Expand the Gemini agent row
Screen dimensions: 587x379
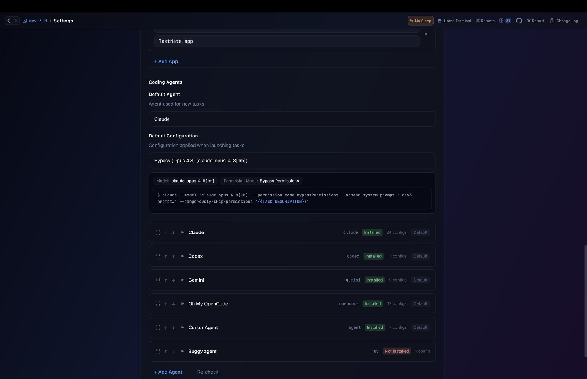[182, 280]
